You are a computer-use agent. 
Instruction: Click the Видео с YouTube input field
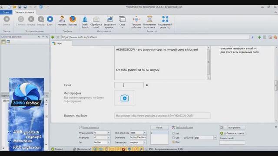point(162,116)
